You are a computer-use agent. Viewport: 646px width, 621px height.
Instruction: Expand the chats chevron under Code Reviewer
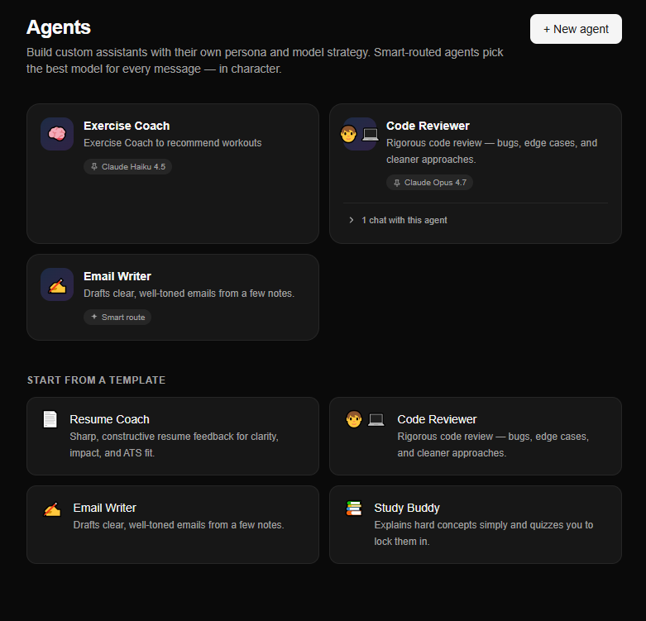click(351, 220)
